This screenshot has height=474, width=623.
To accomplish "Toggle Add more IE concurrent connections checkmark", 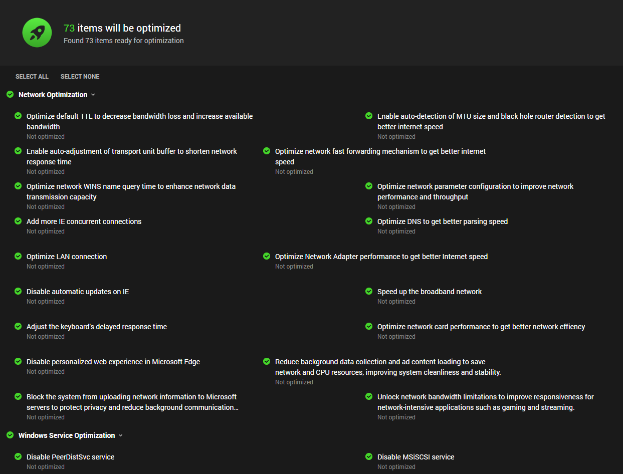I will [18, 221].
